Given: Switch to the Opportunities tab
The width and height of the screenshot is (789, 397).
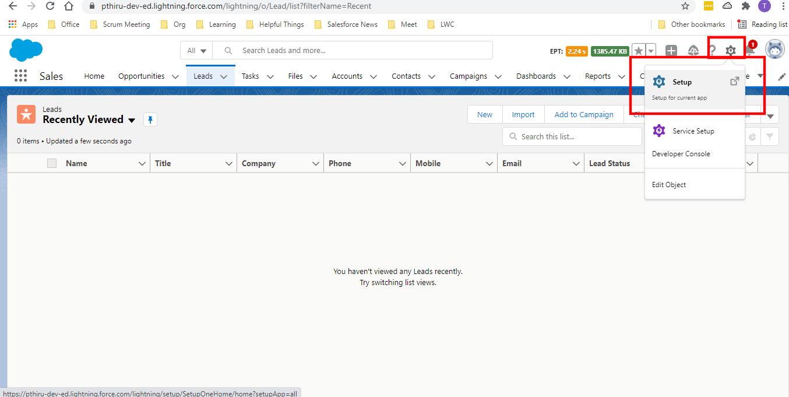Looking at the screenshot, I should pos(141,76).
